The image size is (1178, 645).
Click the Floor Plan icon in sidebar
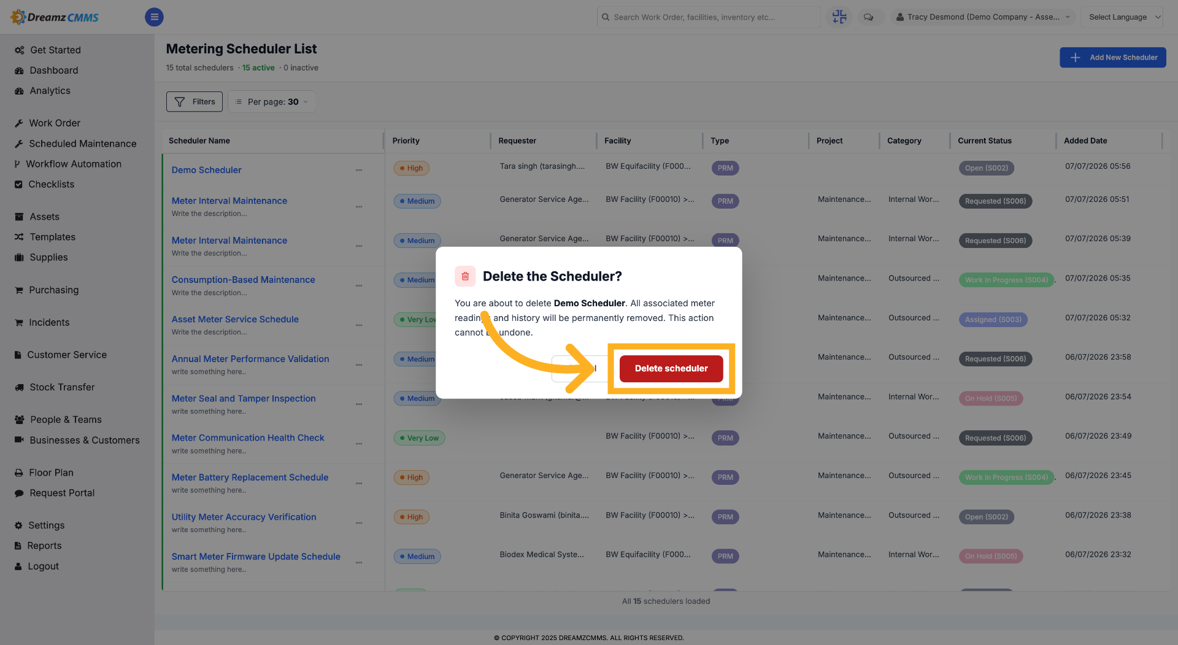(x=19, y=473)
